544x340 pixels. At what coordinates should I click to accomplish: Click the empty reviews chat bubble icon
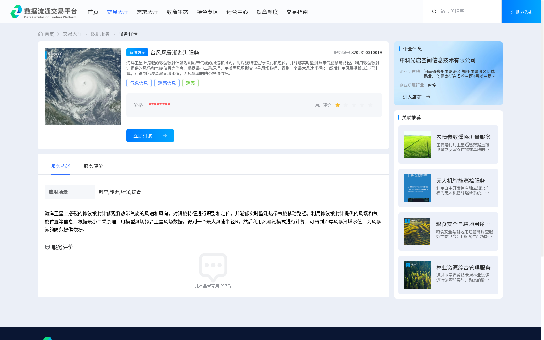pos(213,268)
